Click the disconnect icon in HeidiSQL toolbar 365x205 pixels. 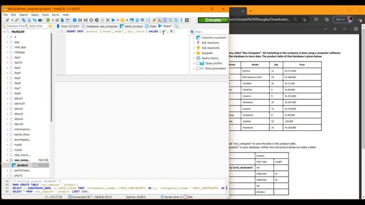click(17, 20)
